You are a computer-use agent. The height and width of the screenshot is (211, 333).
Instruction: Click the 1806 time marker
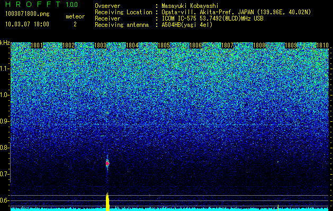click(x=195, y=45)
